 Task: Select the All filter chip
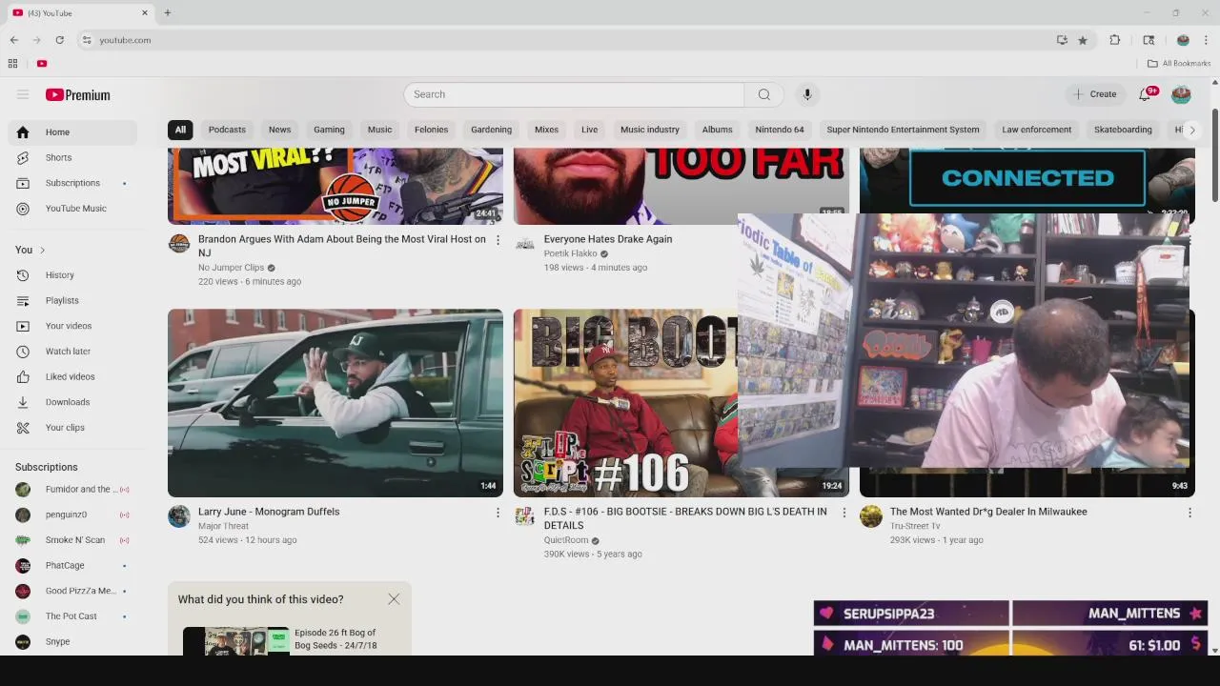coord(180,130)
